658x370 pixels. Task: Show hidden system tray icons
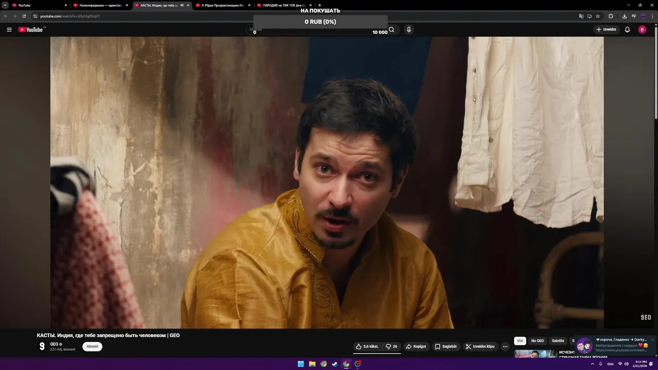(592, 364)
